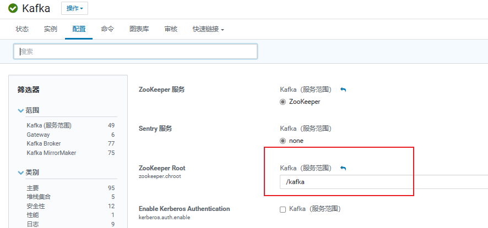This screenshot has width=488, height=228.
Task: Click the ZooKeeper Root reset arrow icon
Action: [x=343, y=168]
